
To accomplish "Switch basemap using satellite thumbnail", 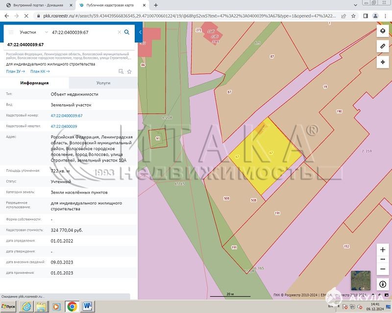I will 361,281.
